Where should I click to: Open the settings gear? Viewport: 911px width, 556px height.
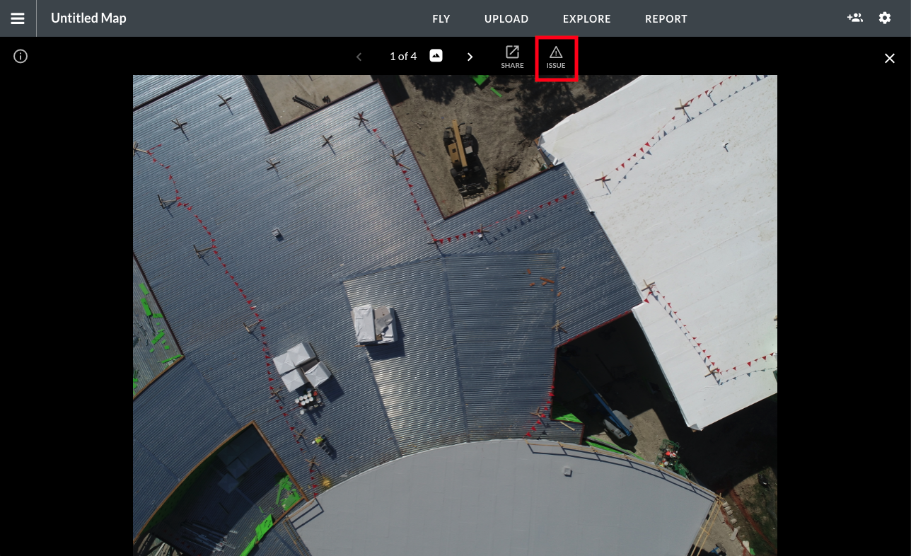[885, 18]
